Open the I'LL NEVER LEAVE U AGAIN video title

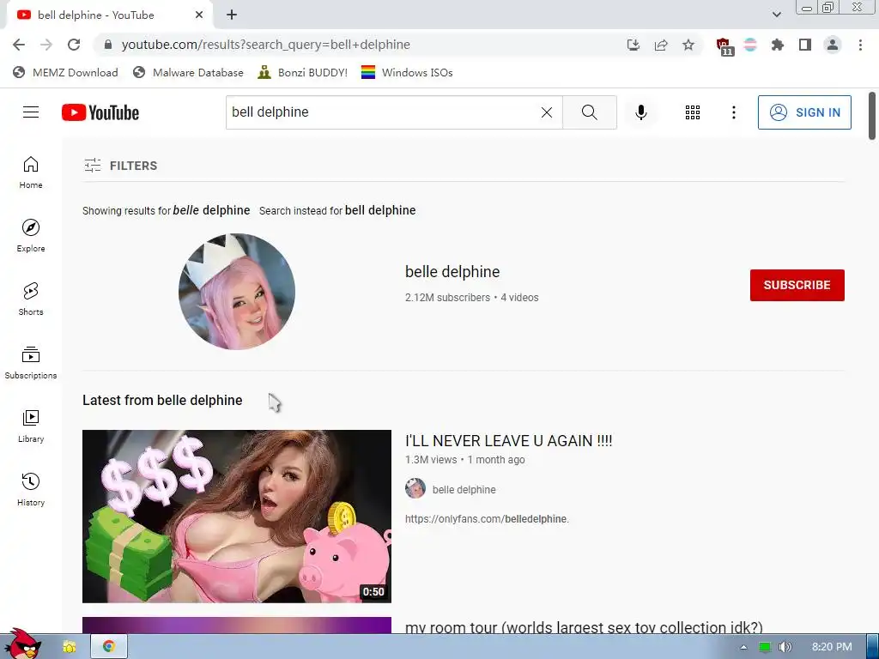pyautogui.click(x=508, y=441)
